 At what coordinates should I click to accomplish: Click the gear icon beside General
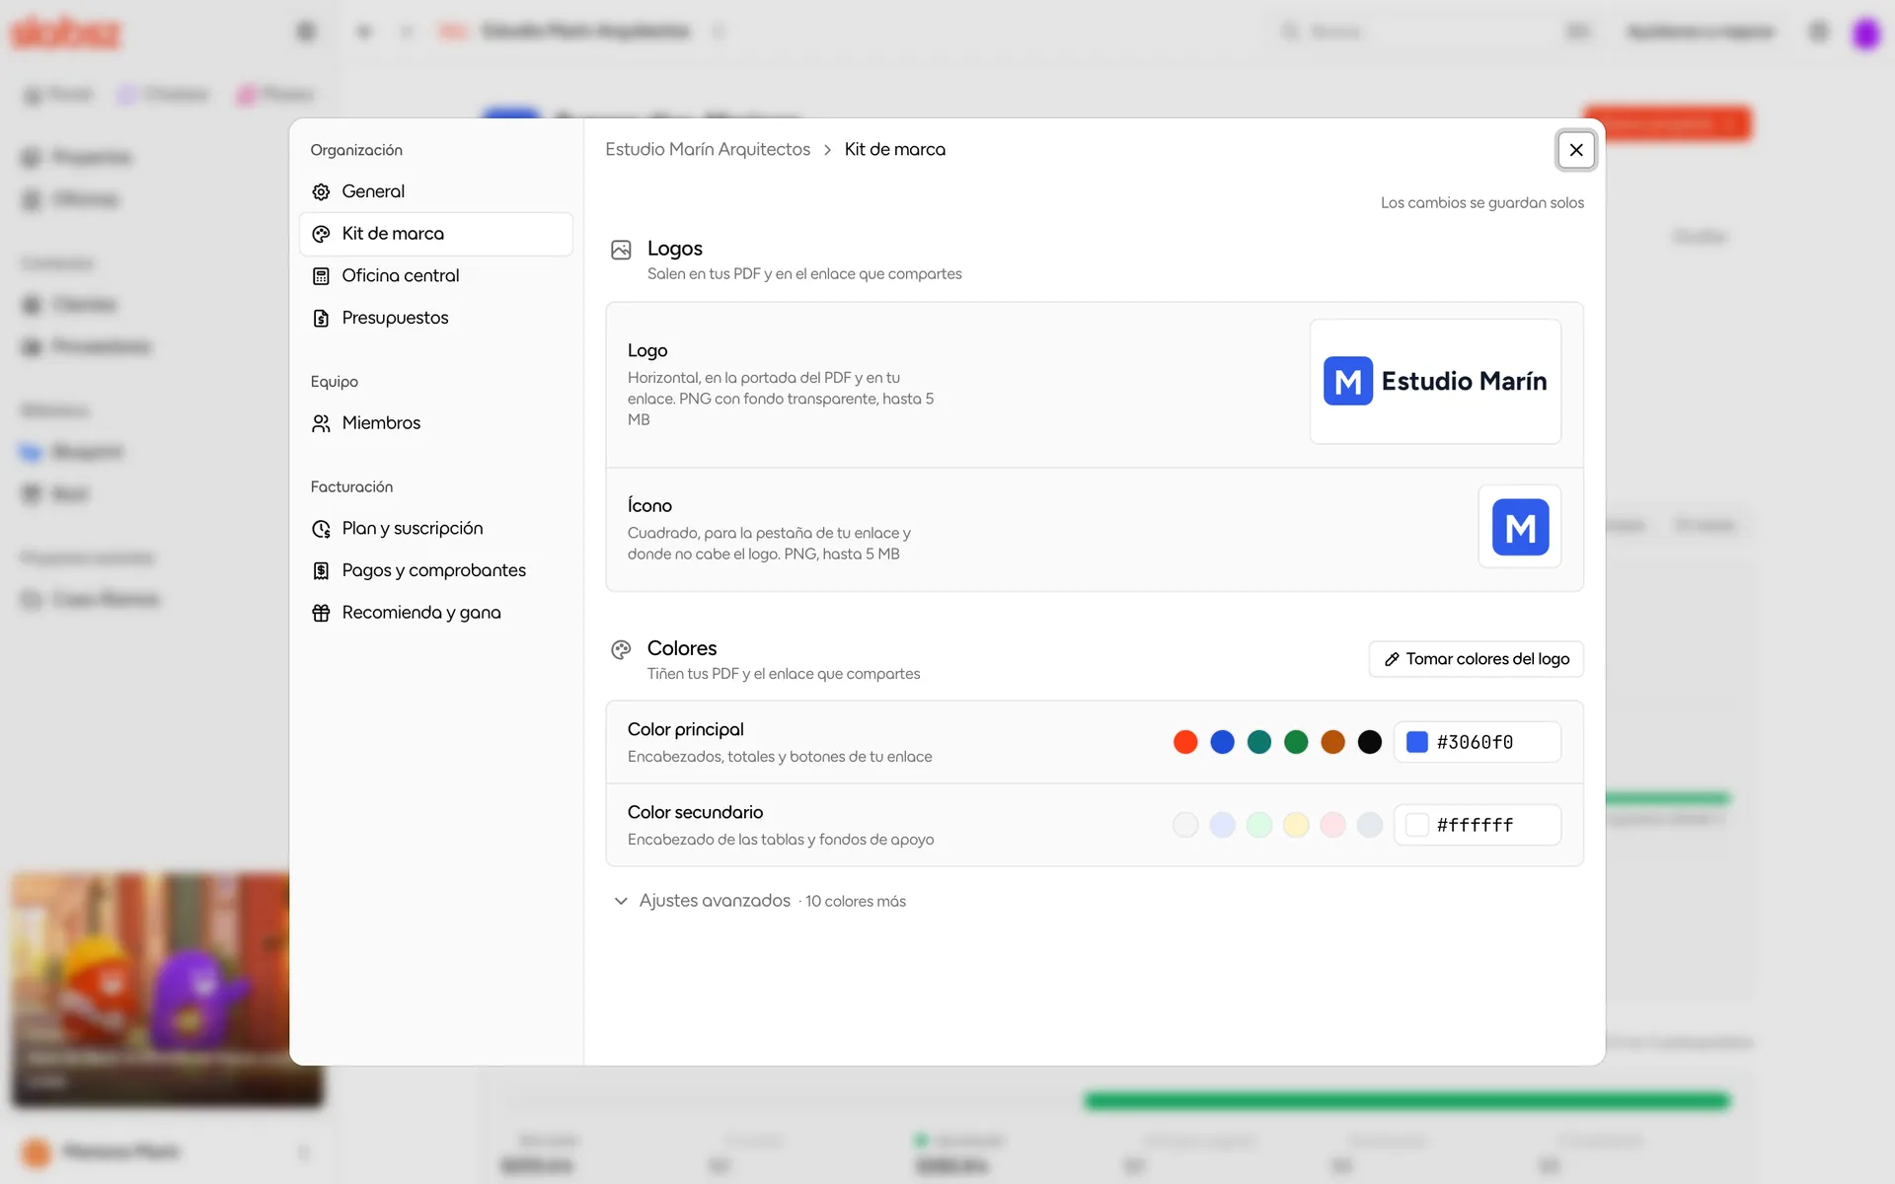pos(321,191)
